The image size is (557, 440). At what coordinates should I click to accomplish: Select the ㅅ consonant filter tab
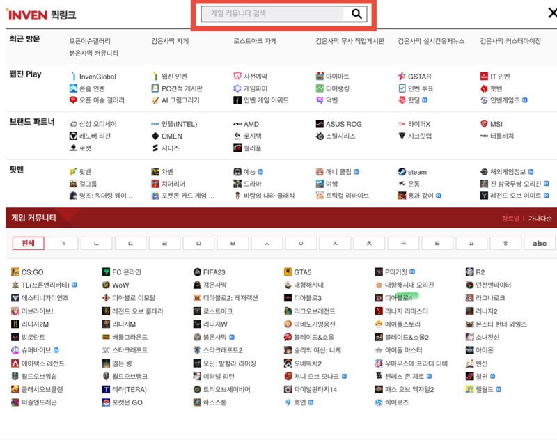(267, 243)
